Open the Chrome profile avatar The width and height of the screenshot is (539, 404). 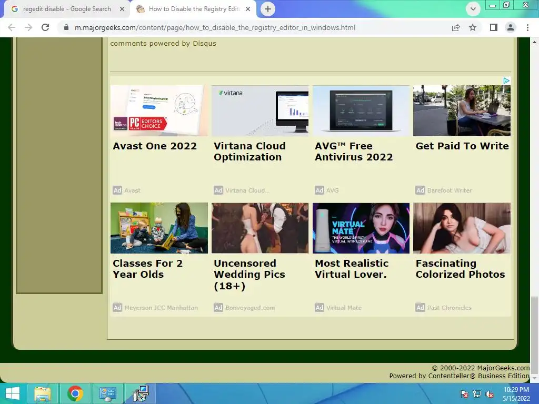[x=511, y=27]
